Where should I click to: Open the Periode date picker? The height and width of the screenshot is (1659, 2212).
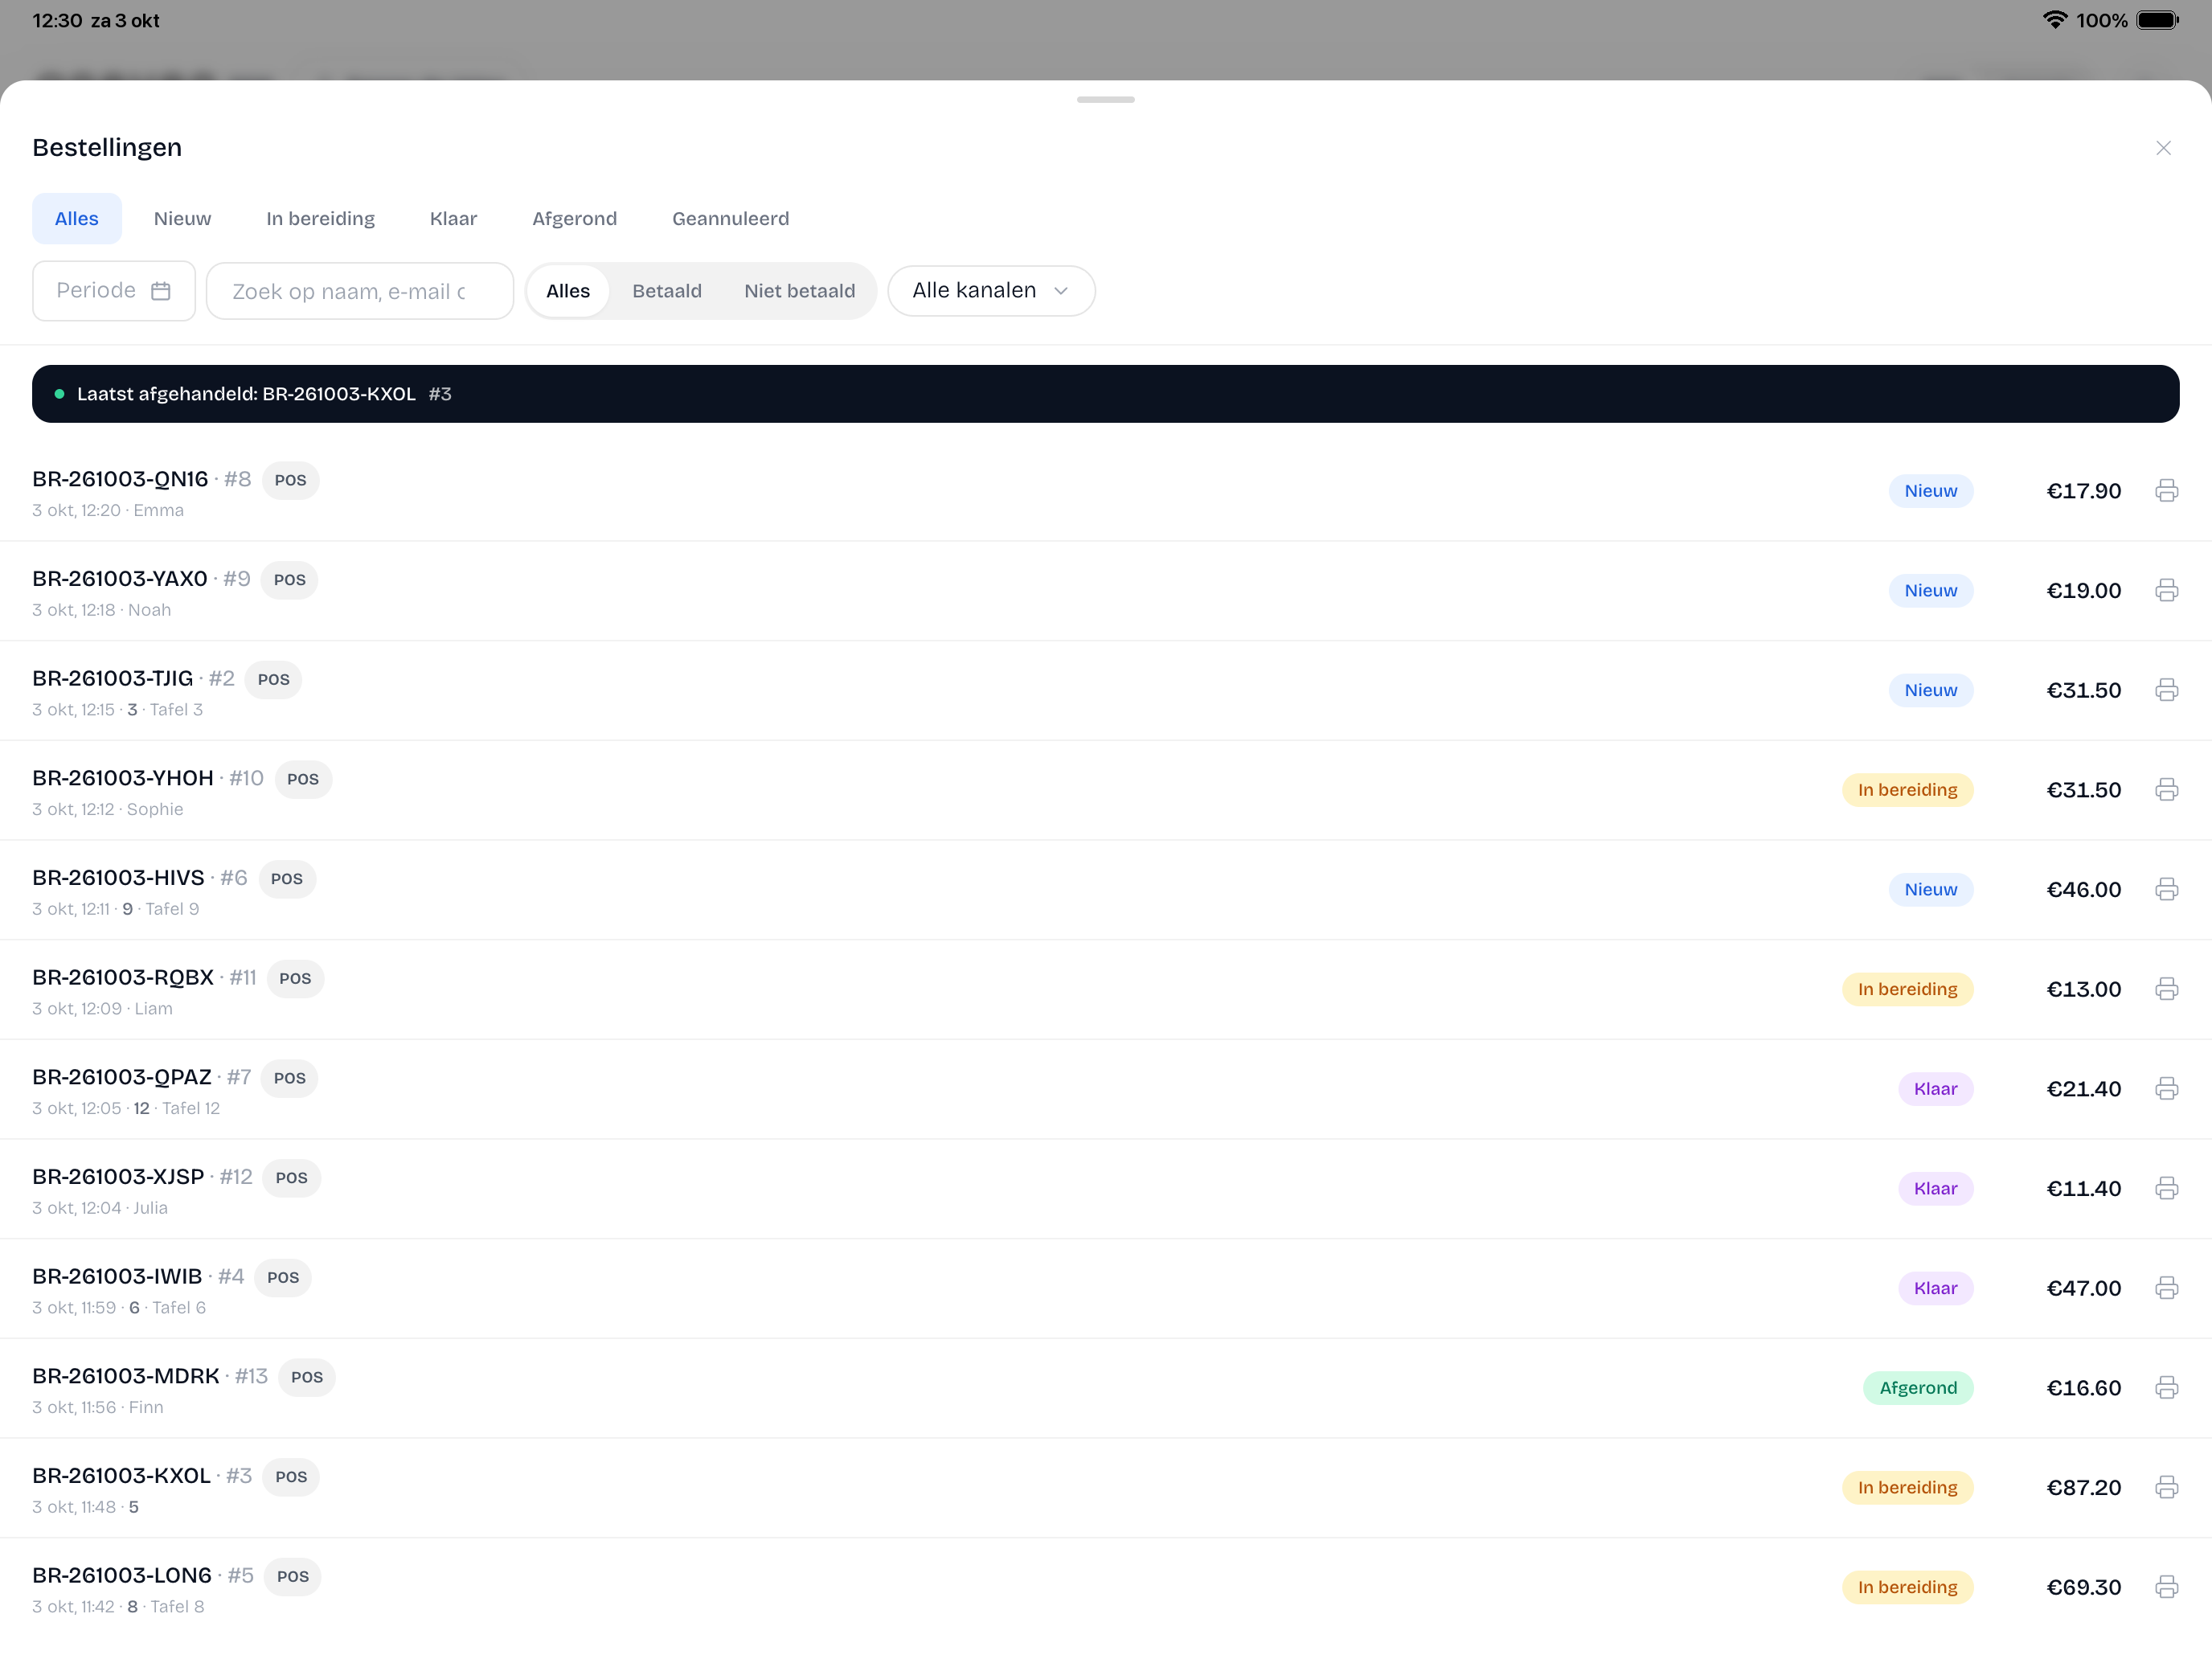[114, 291]
